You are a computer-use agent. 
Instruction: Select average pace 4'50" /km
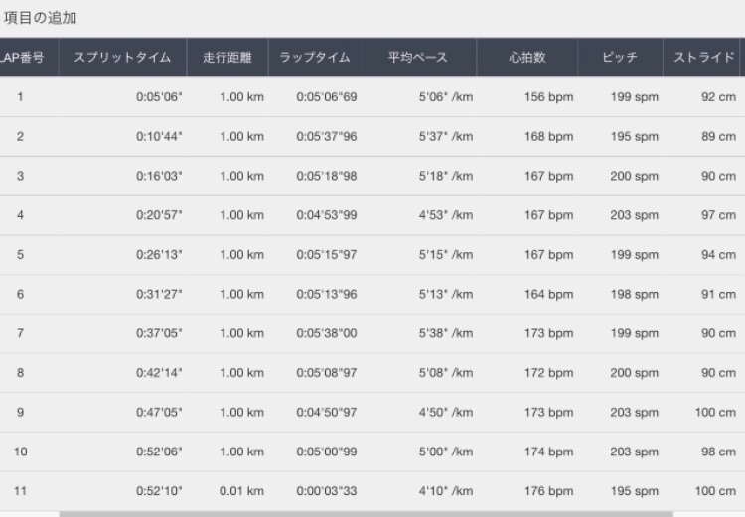(446, 412)
